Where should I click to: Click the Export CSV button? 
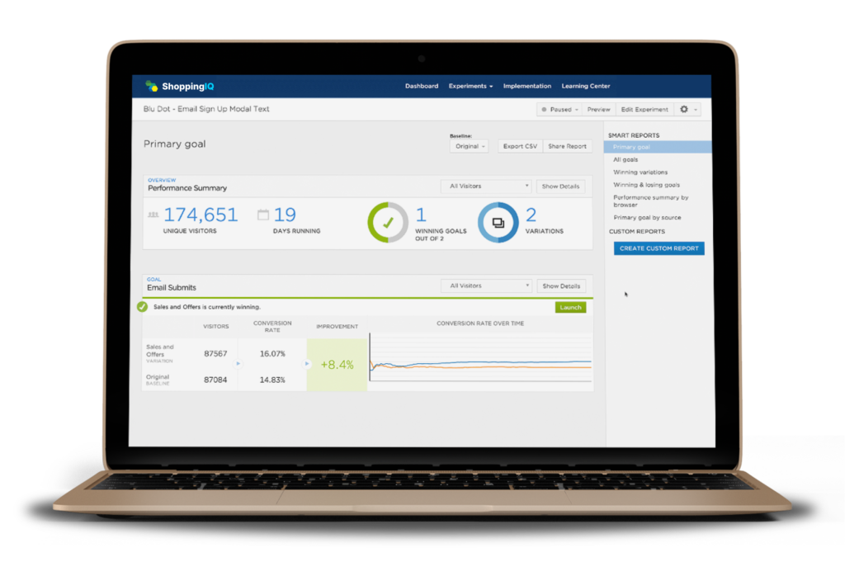(x=520, y=146)
